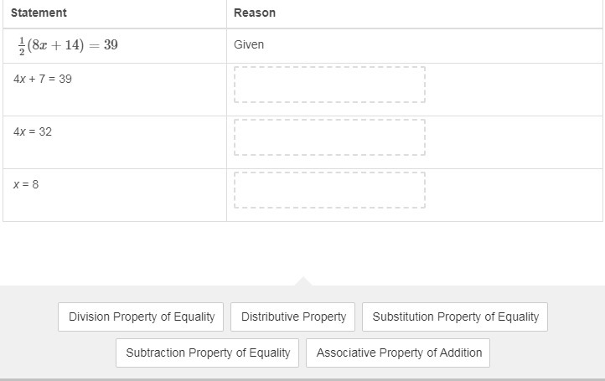The height and width of the screenshot is (381, 605).
Task: Click the word Addition in the Associative tile
Action: (x=461, y=353)
